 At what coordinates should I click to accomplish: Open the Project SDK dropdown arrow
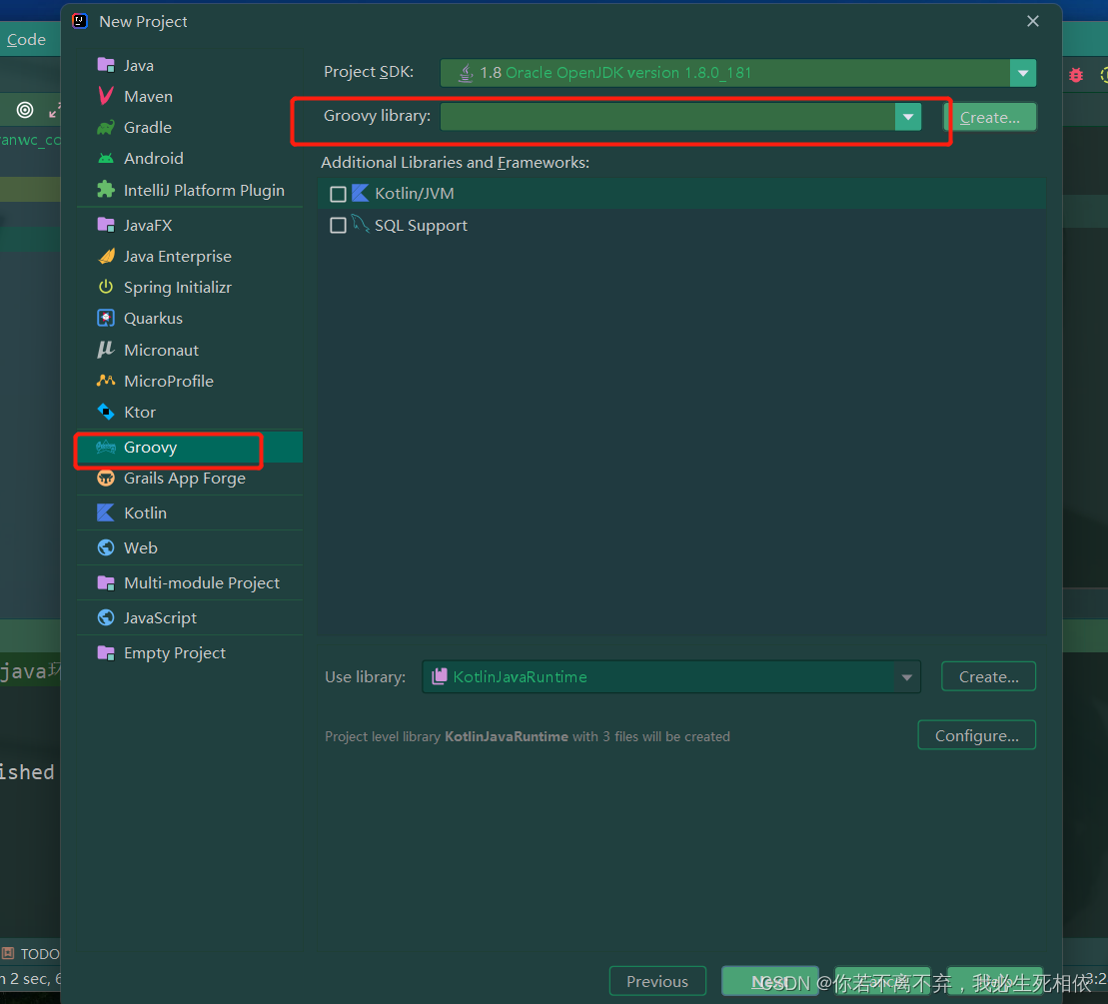click(1022, 73)
